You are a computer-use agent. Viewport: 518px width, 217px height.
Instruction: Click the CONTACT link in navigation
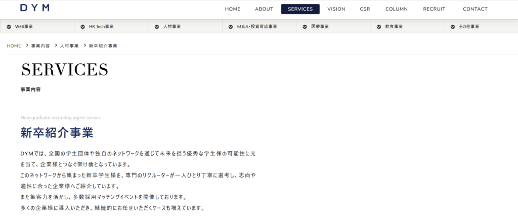[x=475, y=9]
